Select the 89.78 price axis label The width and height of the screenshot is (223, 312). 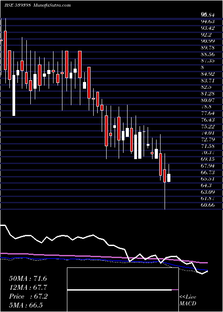point(208,48)
